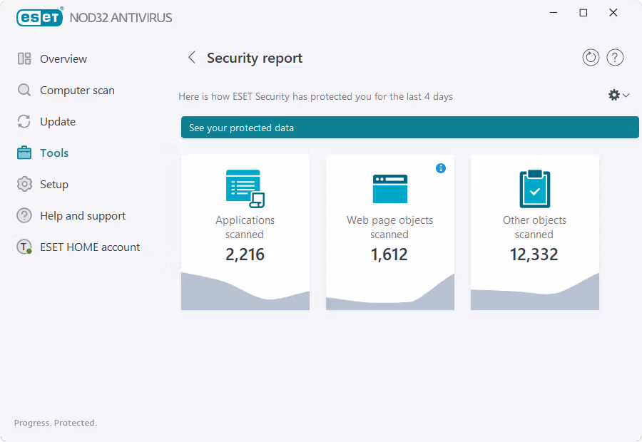Minimize the ESET window

(x=553, y=13)
